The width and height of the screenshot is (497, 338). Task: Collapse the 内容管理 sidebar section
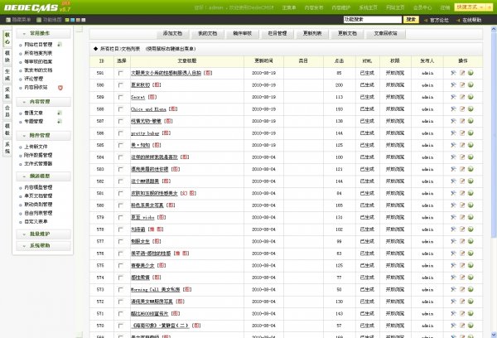(x=43, y=102)
